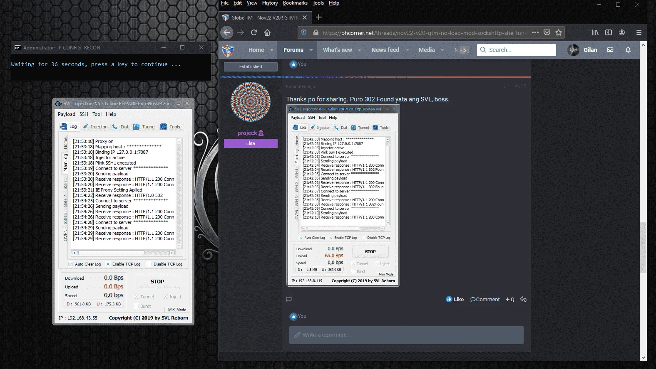The image size is (656, 369).
Task: Open projeck's profile avatar
Action: click(x=251, y=102)
